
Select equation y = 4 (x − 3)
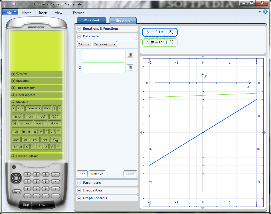tap(160, 32)
